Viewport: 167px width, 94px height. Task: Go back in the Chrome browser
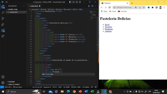coord(102,8)
